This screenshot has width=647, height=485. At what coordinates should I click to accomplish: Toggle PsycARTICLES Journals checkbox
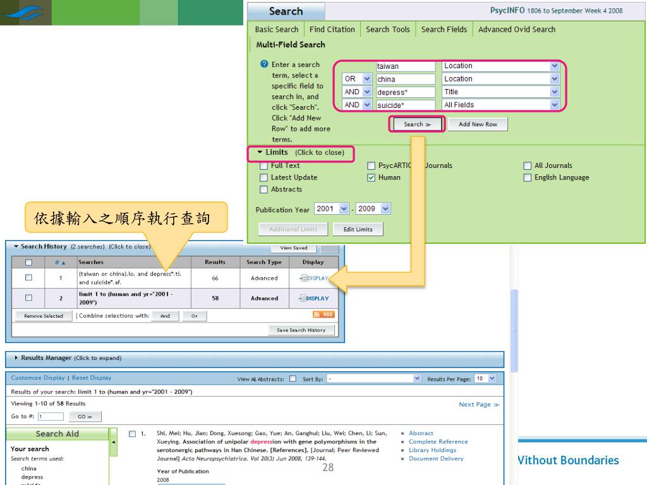371,166
